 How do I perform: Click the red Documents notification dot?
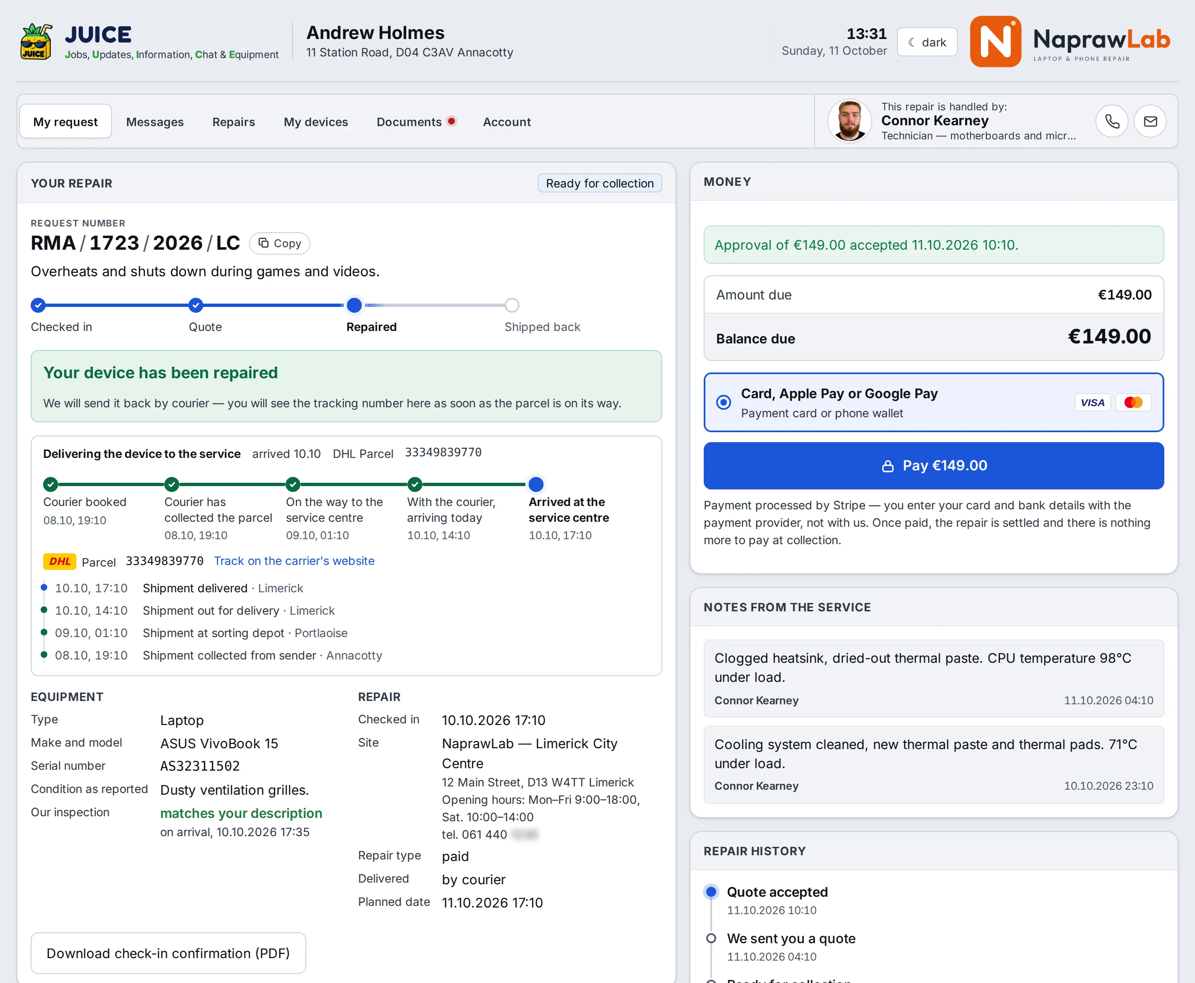451,121
